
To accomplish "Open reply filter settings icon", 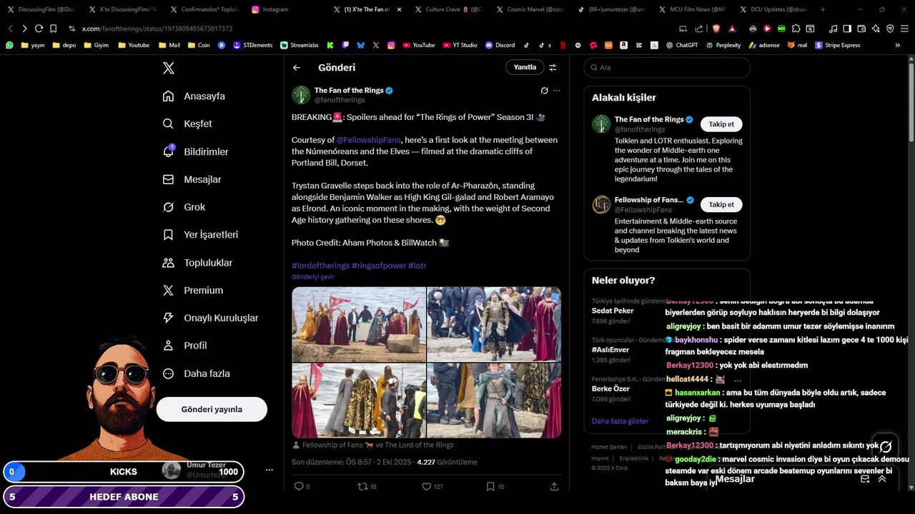I will [553, 67].
